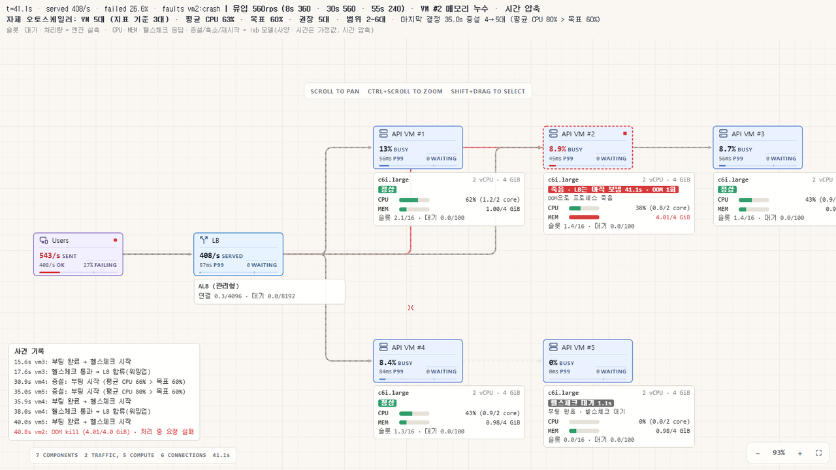Click the LB load balancer icon

click(204, 241)
